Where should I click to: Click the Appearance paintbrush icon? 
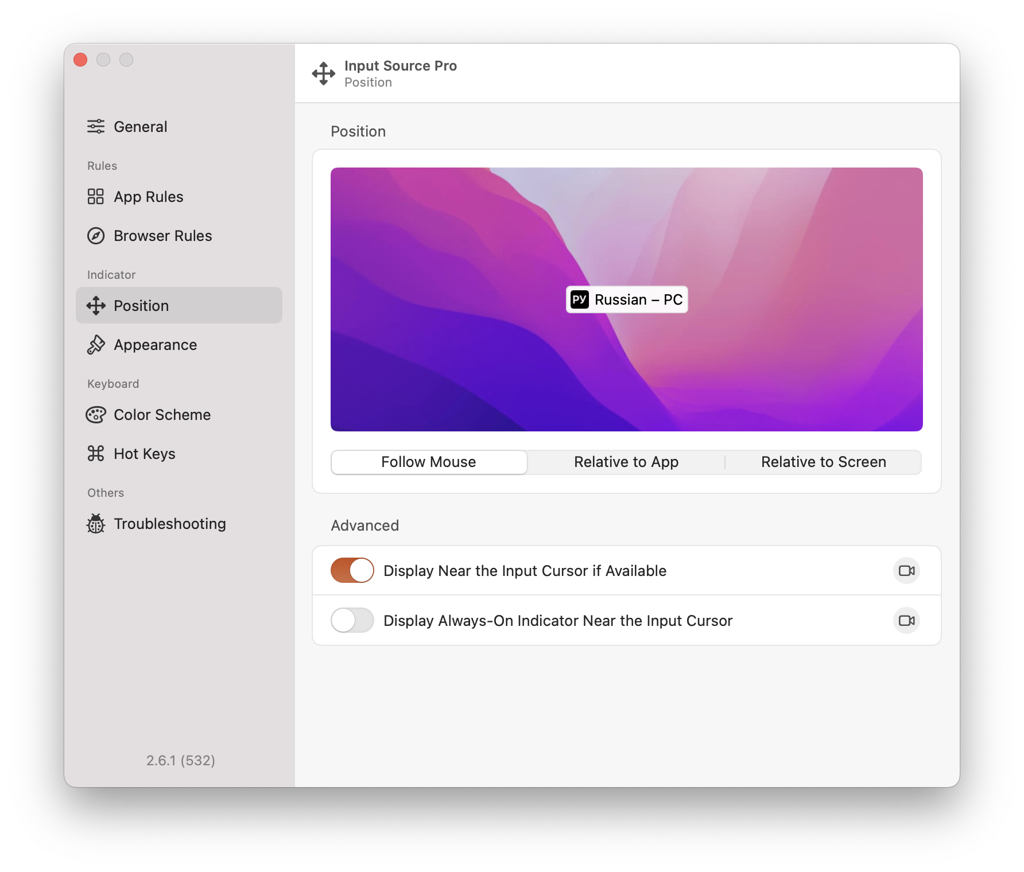(x=96, y=345)
